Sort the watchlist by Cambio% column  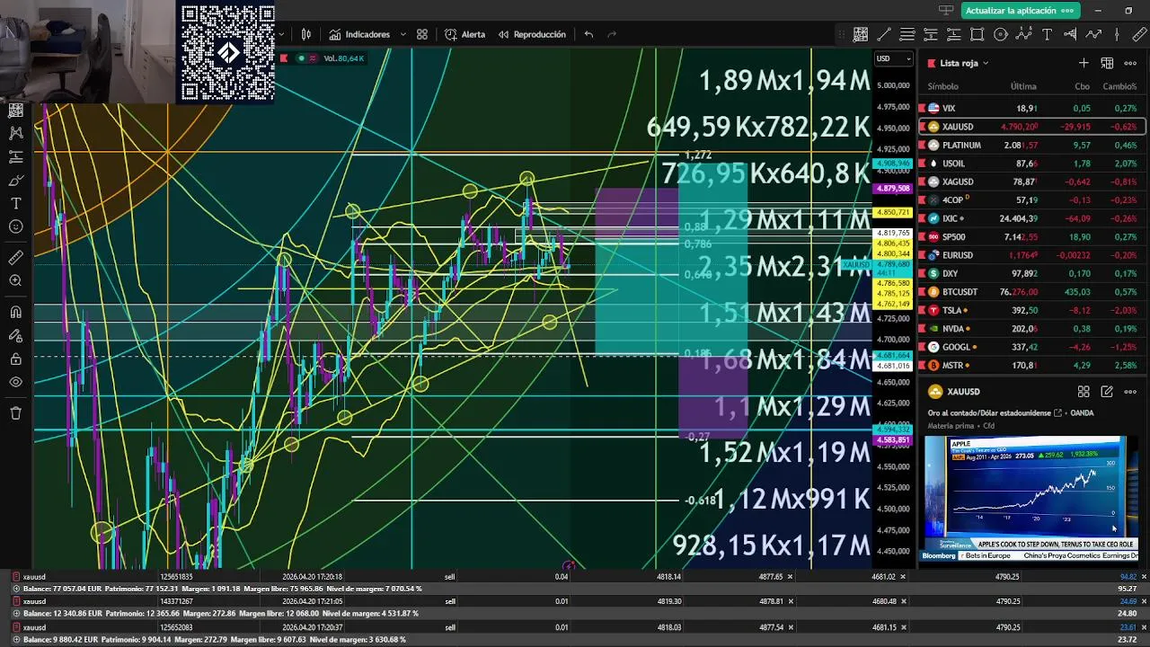1119,86
